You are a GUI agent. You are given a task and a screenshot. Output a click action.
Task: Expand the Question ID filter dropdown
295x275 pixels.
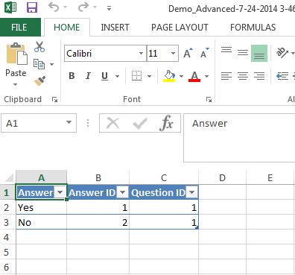[x=191, y=192]
